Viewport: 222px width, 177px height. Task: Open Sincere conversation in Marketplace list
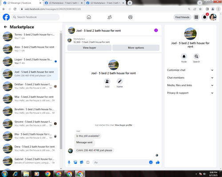click(x=30, y=123)
